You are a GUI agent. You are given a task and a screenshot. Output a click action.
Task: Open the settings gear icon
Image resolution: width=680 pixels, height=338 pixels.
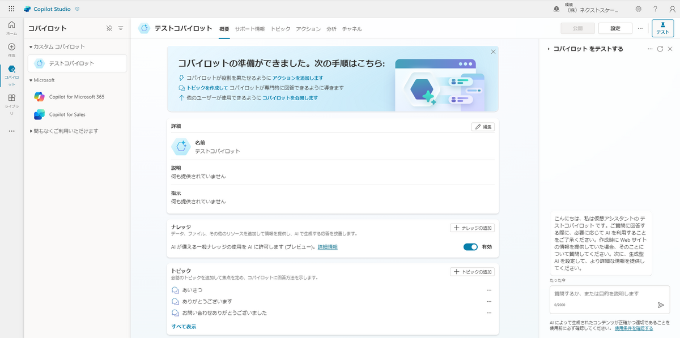(x=639, y=9)
